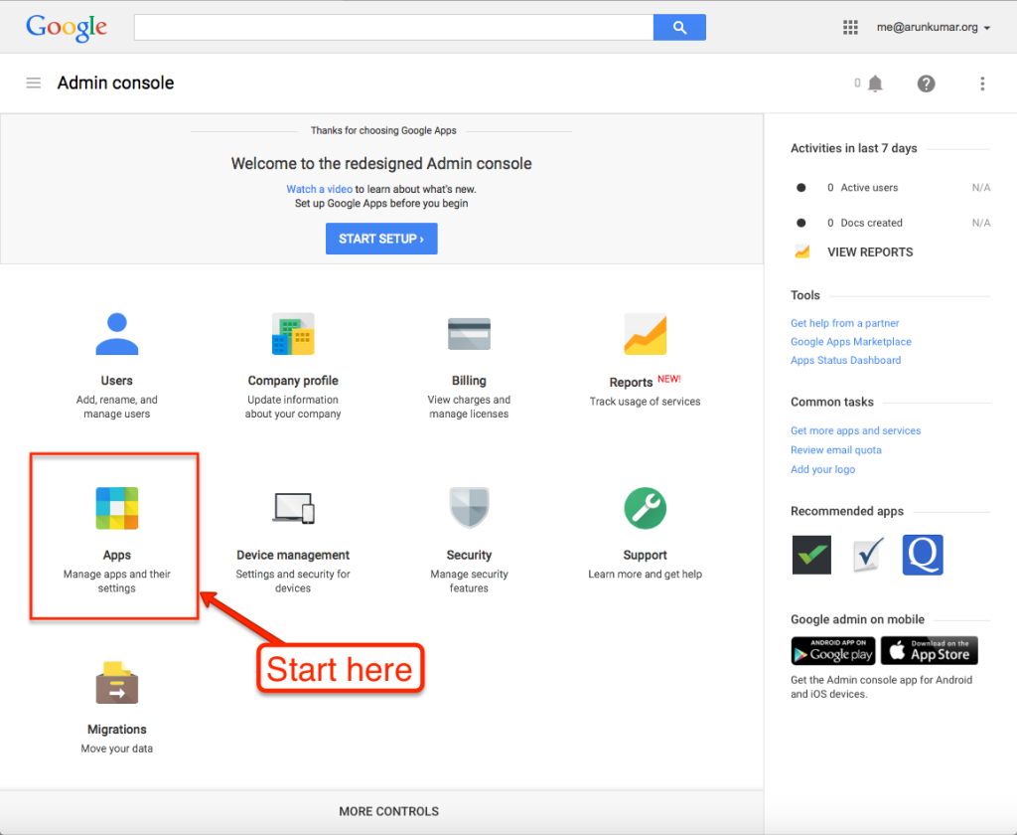Focus the Google search input field

pos(393,27)
